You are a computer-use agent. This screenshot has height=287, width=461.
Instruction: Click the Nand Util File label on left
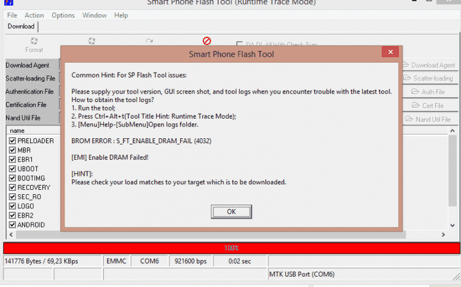point(23,118)
